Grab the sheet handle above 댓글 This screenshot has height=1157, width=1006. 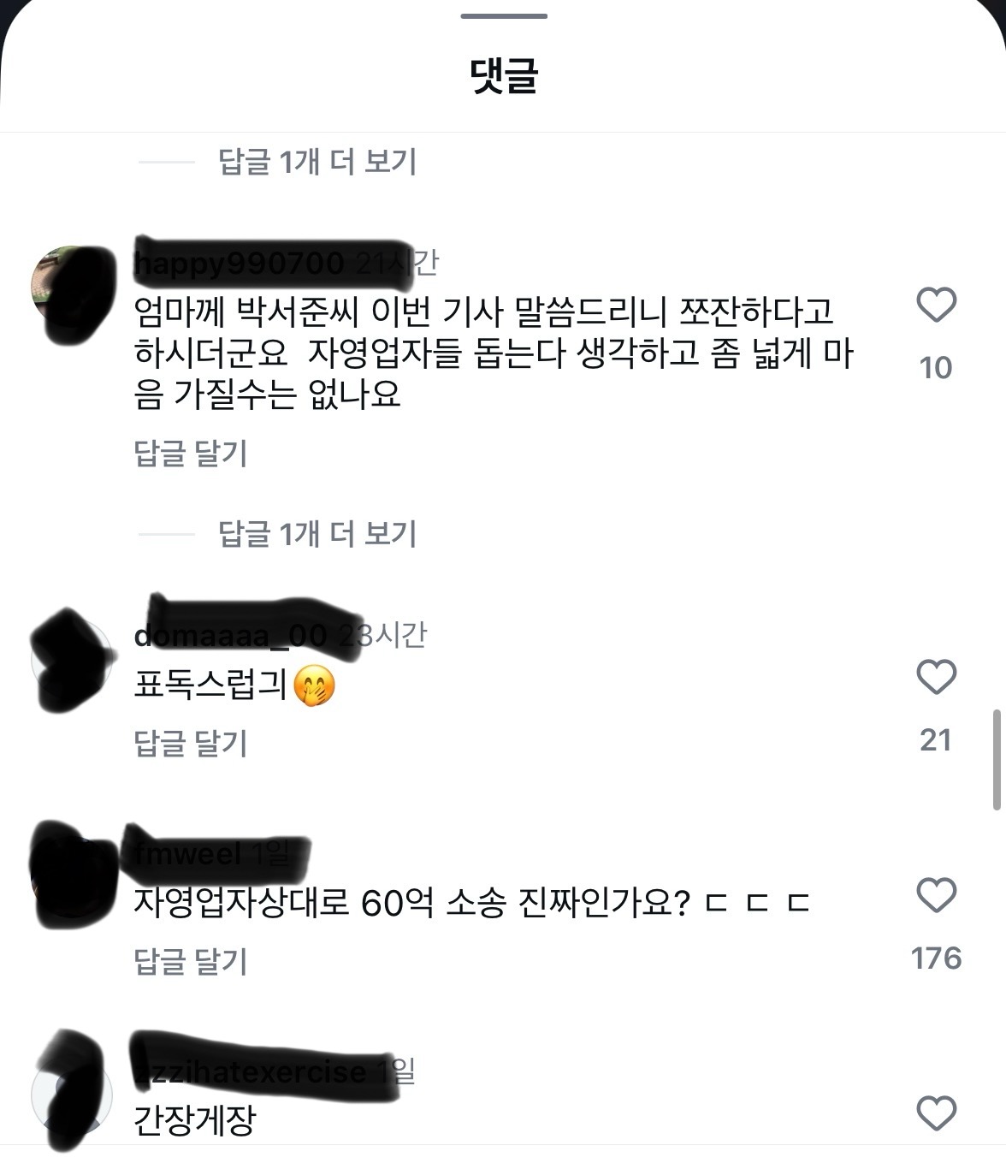pos(503,16)
